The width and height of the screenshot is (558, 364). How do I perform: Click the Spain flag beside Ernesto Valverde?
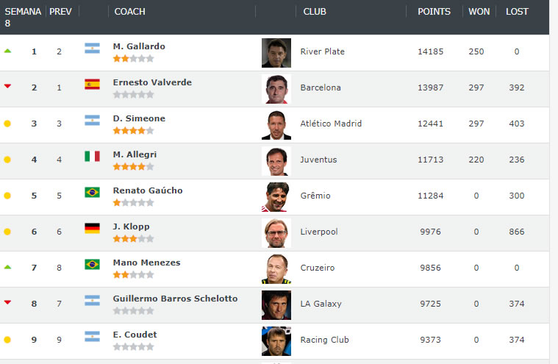click(92, 84)
